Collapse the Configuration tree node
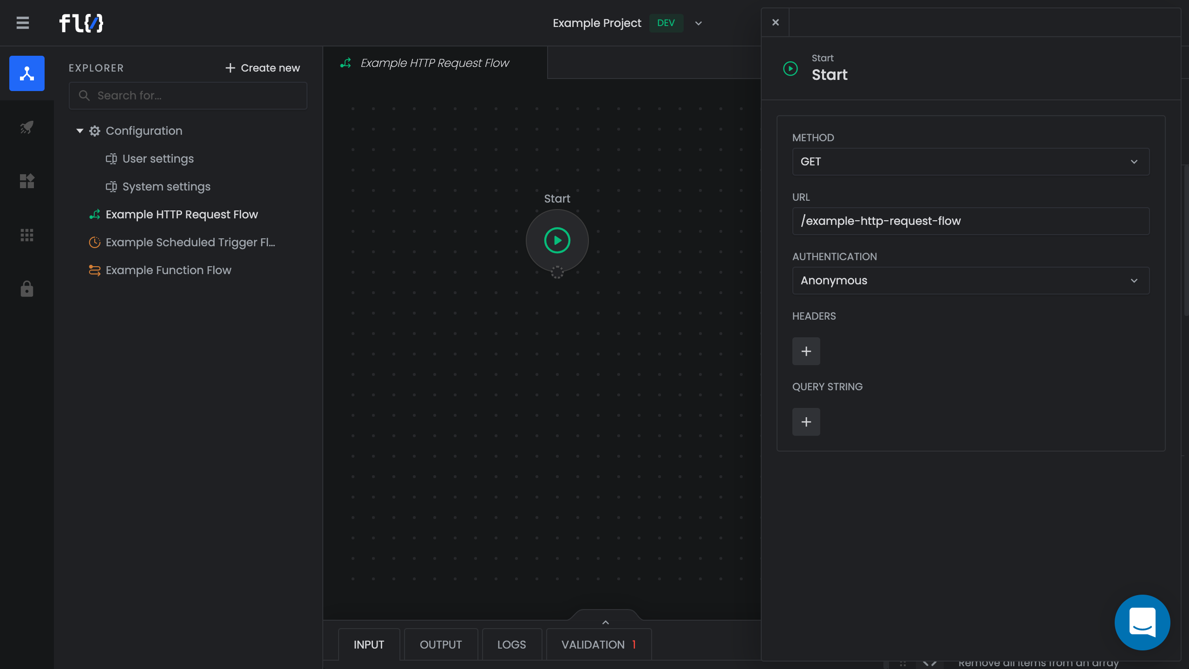This screenshot has width=1189, height=669. tap(80, 131)
